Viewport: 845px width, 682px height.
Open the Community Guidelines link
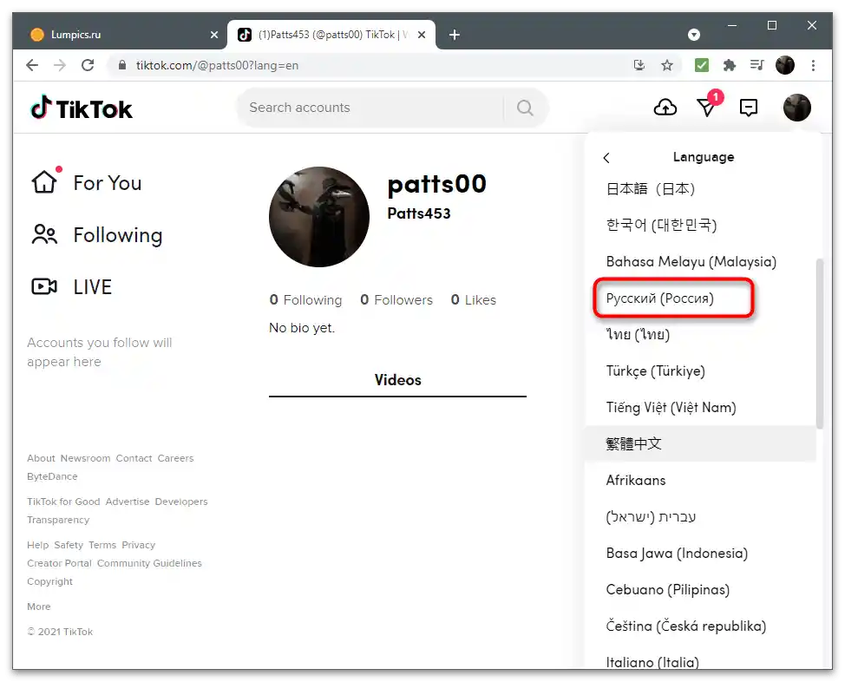click(x=149, y=563)
